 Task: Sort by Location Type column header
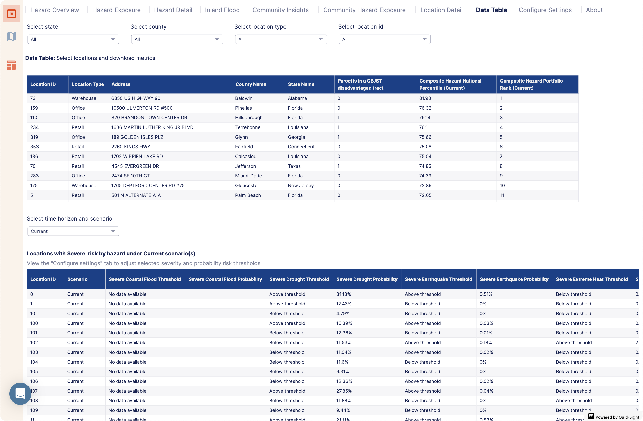[88, 84]
